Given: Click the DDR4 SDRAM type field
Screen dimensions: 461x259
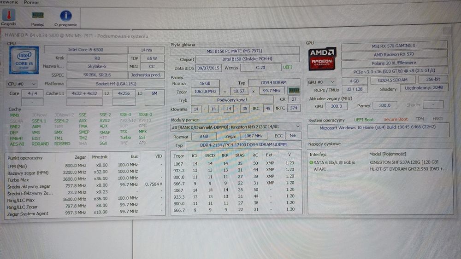Looking at the screenshot, I should tap(274, 83).
